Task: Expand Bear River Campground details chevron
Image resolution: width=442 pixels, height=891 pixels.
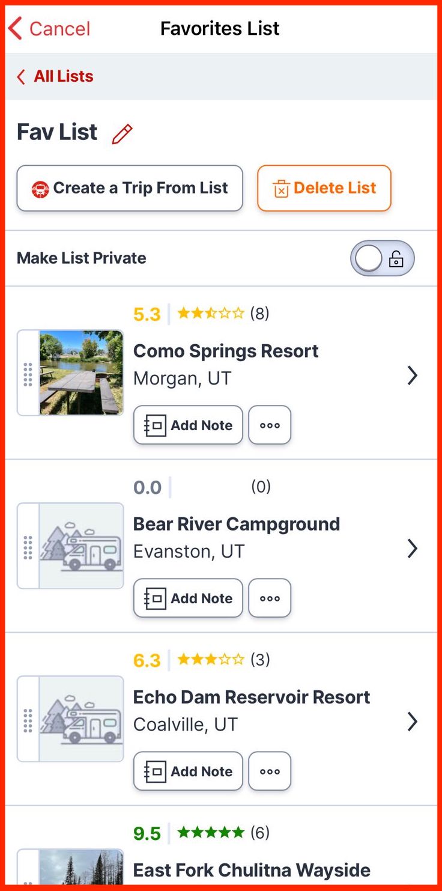Action: tap(412, 549)
